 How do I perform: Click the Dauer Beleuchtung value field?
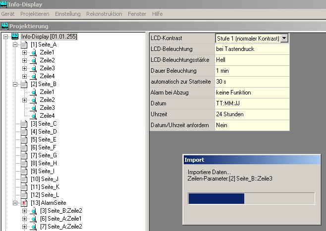tap(251, 71)
